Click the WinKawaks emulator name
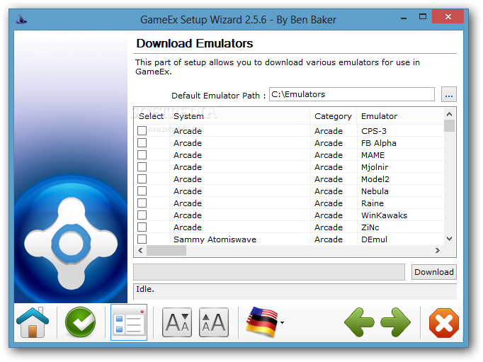483x362 pixels. 384,215
